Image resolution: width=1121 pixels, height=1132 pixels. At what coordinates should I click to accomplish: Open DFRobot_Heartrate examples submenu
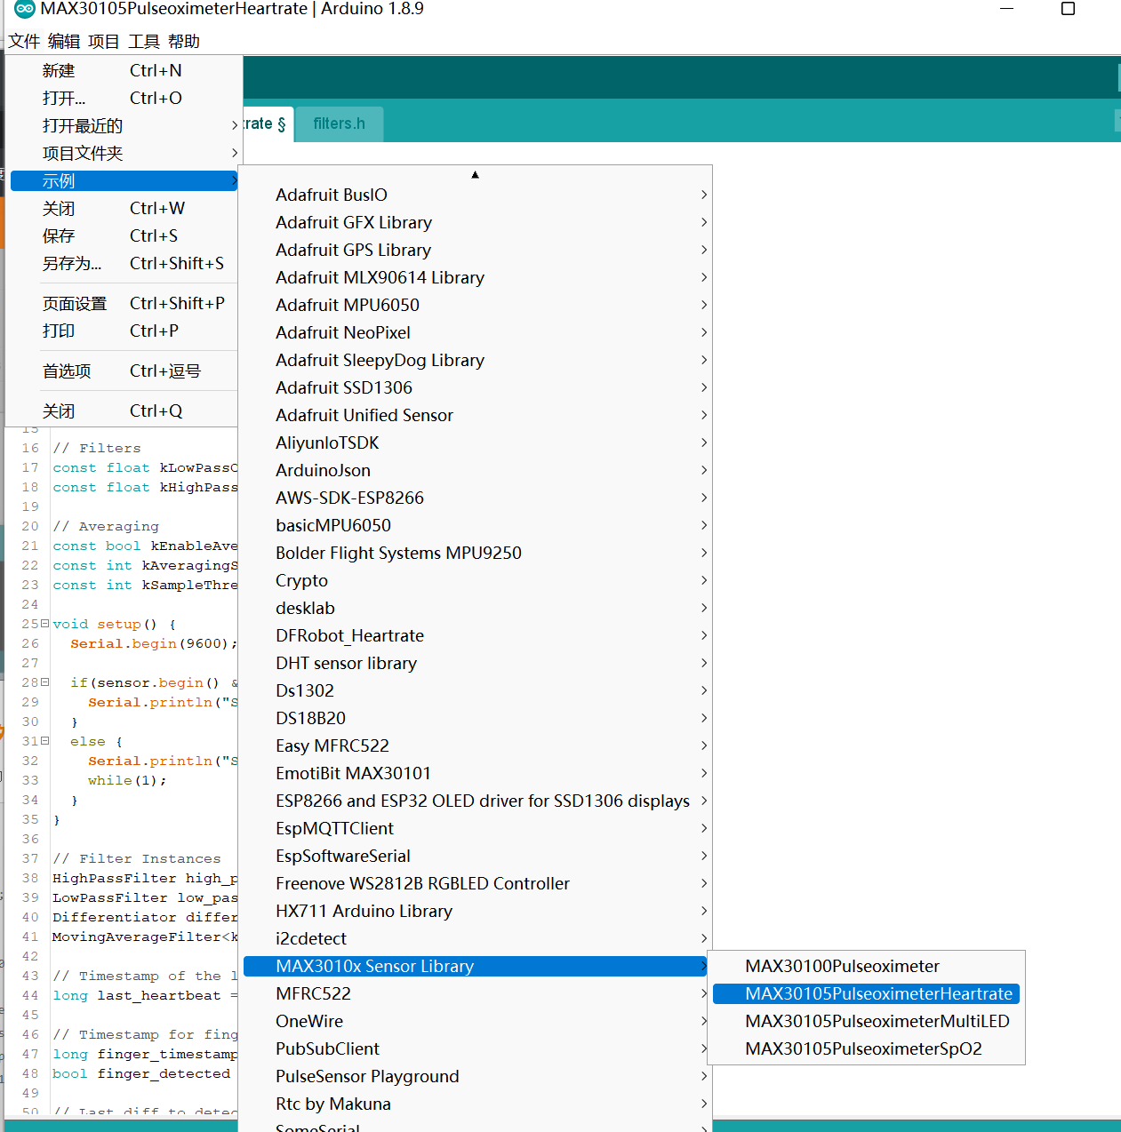pos(476,635)
